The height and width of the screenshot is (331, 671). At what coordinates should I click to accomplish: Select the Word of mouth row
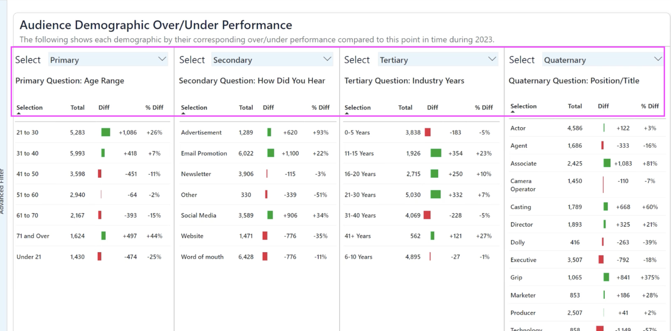pyautogui.click(x=202, y=257)
